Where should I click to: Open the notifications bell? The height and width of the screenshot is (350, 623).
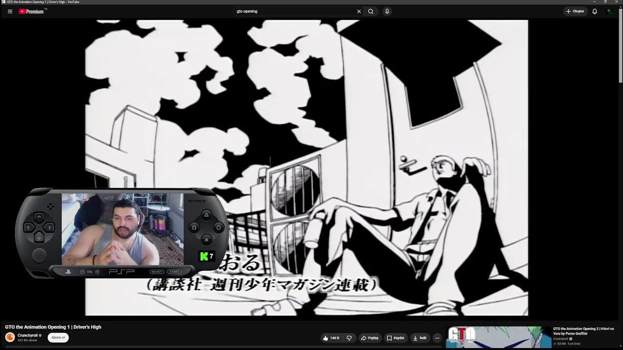pos(595,11)
